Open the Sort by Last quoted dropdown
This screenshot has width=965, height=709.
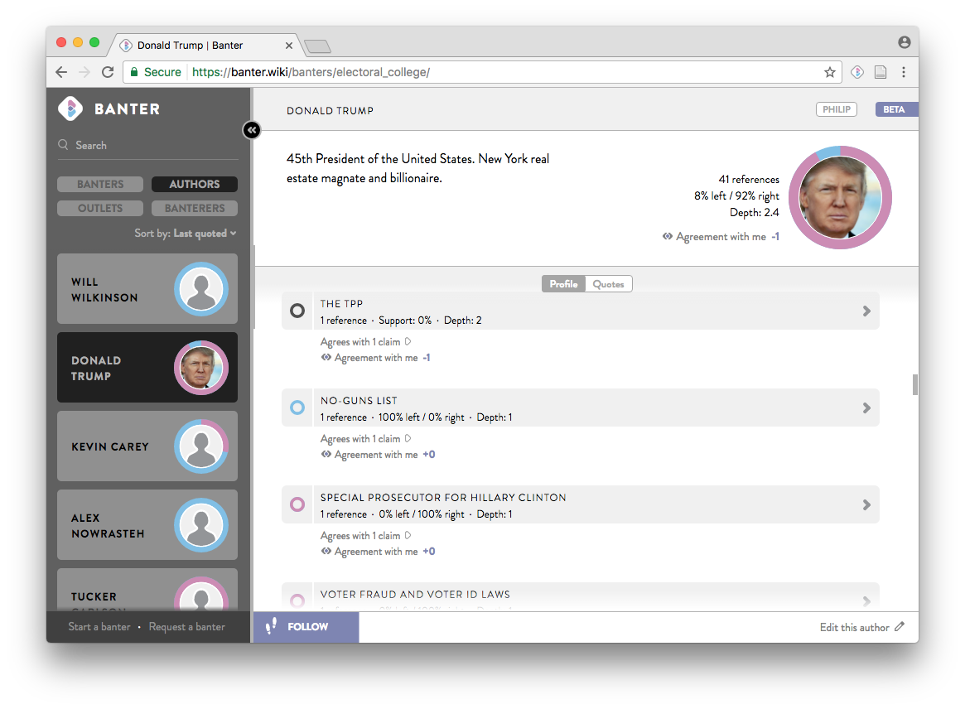coord(186,234)
